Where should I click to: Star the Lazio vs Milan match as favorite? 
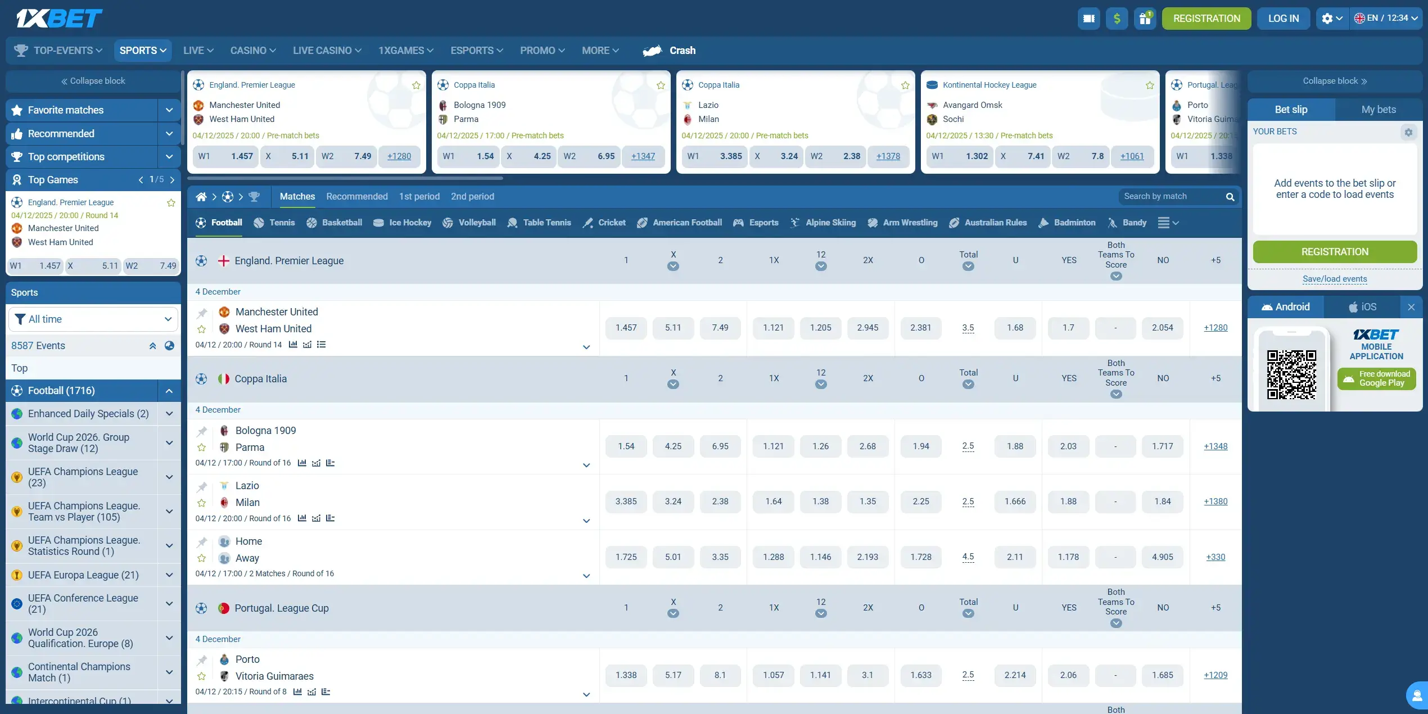point(201,502)
